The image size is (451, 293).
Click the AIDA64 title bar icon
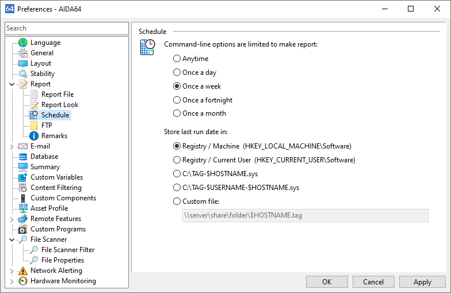click(x=10, y=9)
